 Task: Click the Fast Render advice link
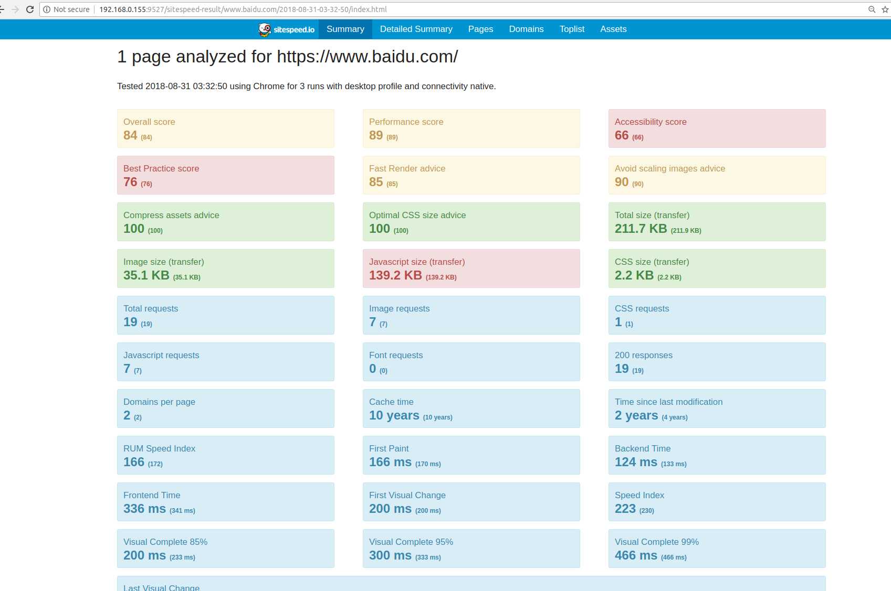407,168
